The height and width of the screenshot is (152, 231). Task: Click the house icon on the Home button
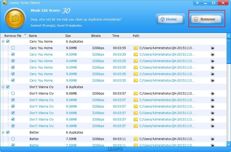click(x=163, y=19)
